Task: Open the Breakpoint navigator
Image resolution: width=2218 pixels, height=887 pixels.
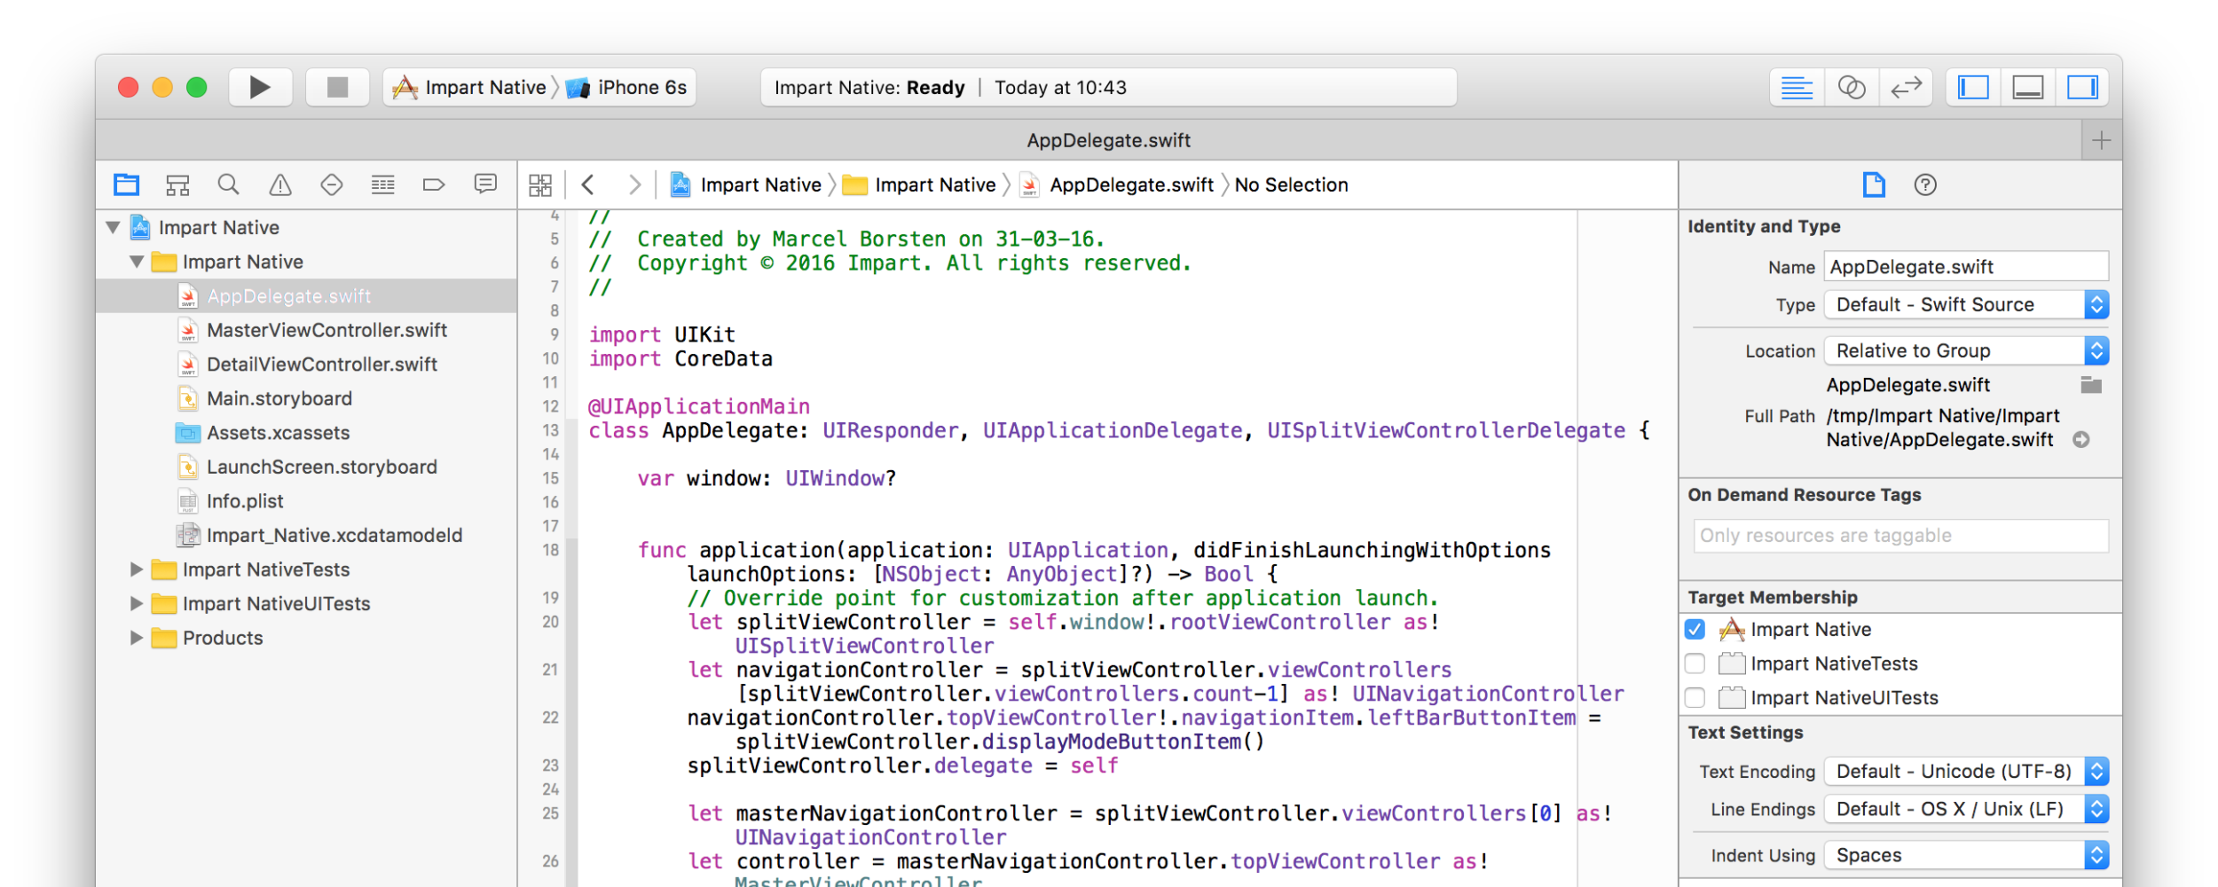Action: [434, 184]
